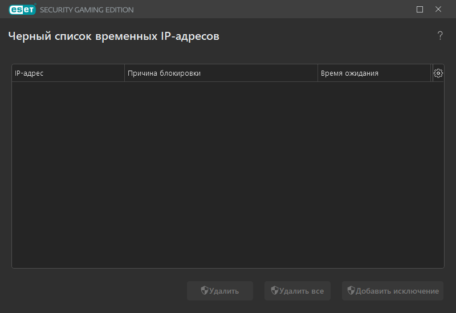Open the table column settings gear
456x313 pixels.
point(438,73)
